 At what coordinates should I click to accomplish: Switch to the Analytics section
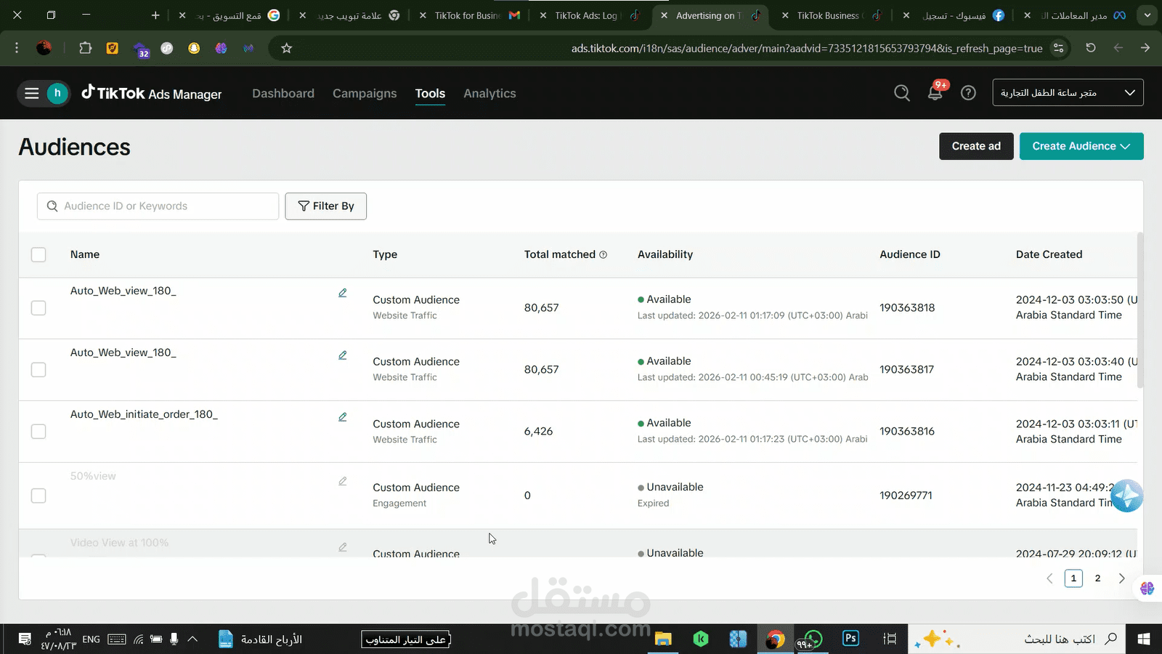[489, 93]
